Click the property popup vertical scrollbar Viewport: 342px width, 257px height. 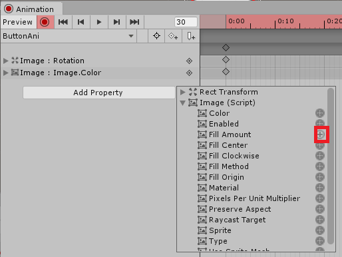click(331, 166)
